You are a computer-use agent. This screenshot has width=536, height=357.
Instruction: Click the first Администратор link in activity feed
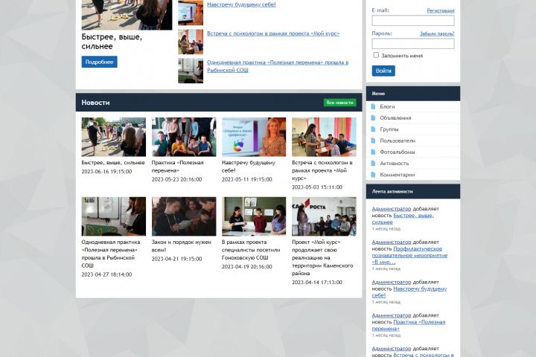[x=392, y=209]
